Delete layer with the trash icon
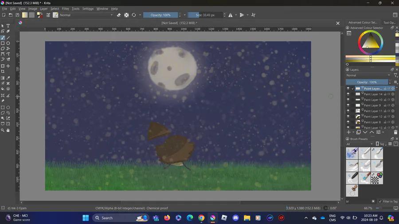Screen dimensions: 399x224 click(x=395, y=132)
